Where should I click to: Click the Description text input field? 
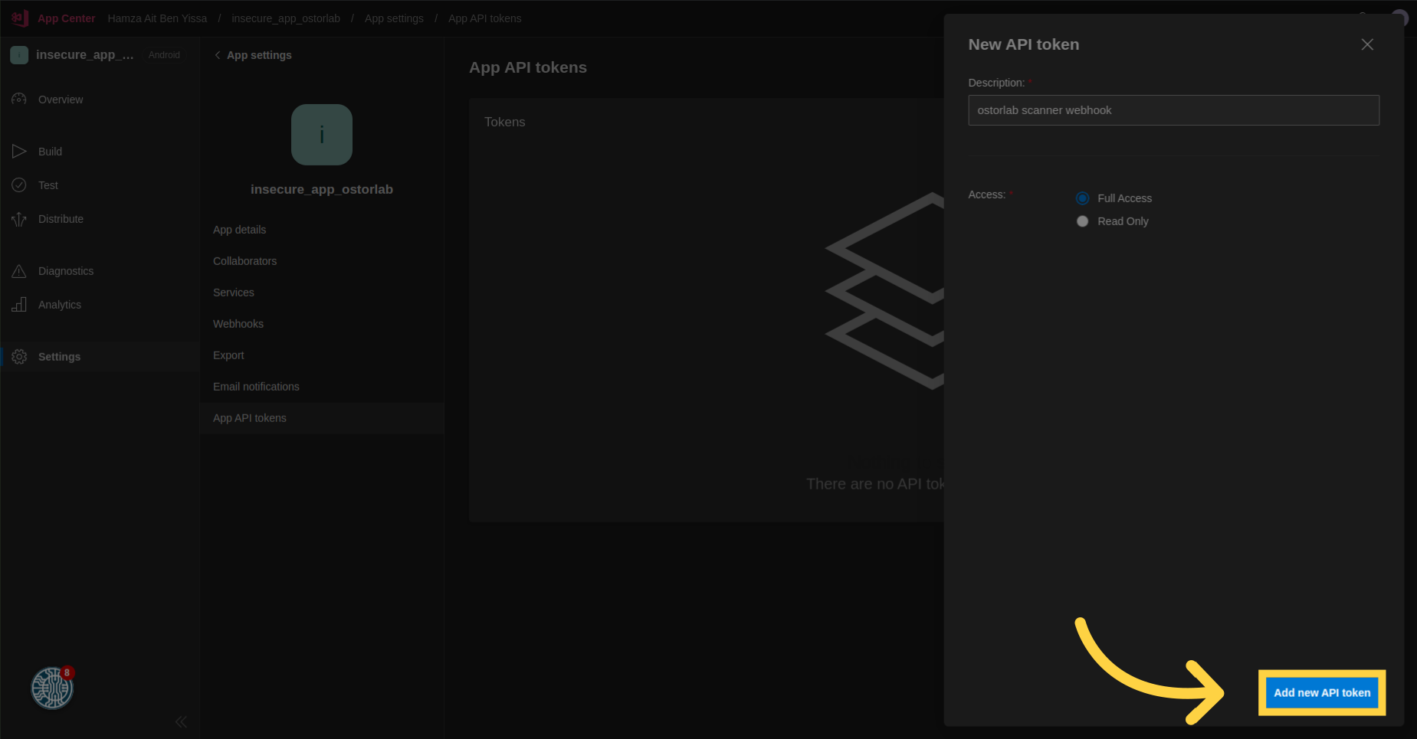coord(1173,110)
